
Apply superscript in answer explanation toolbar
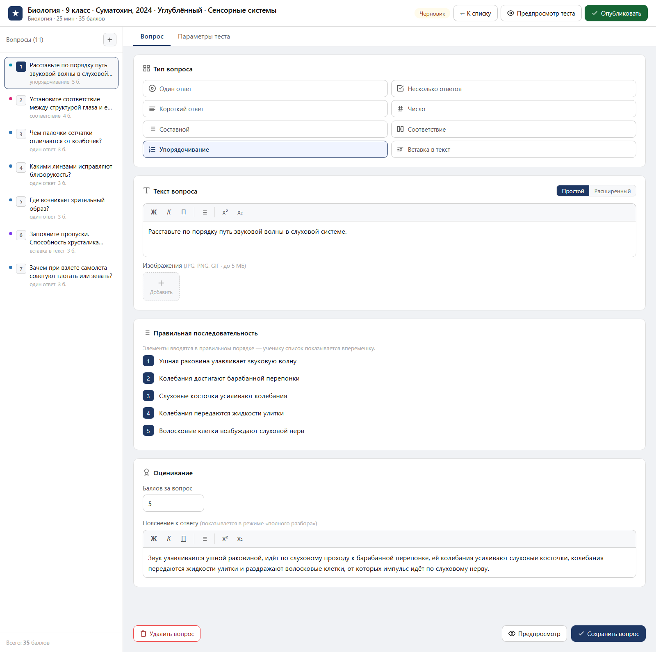(225, 539)
